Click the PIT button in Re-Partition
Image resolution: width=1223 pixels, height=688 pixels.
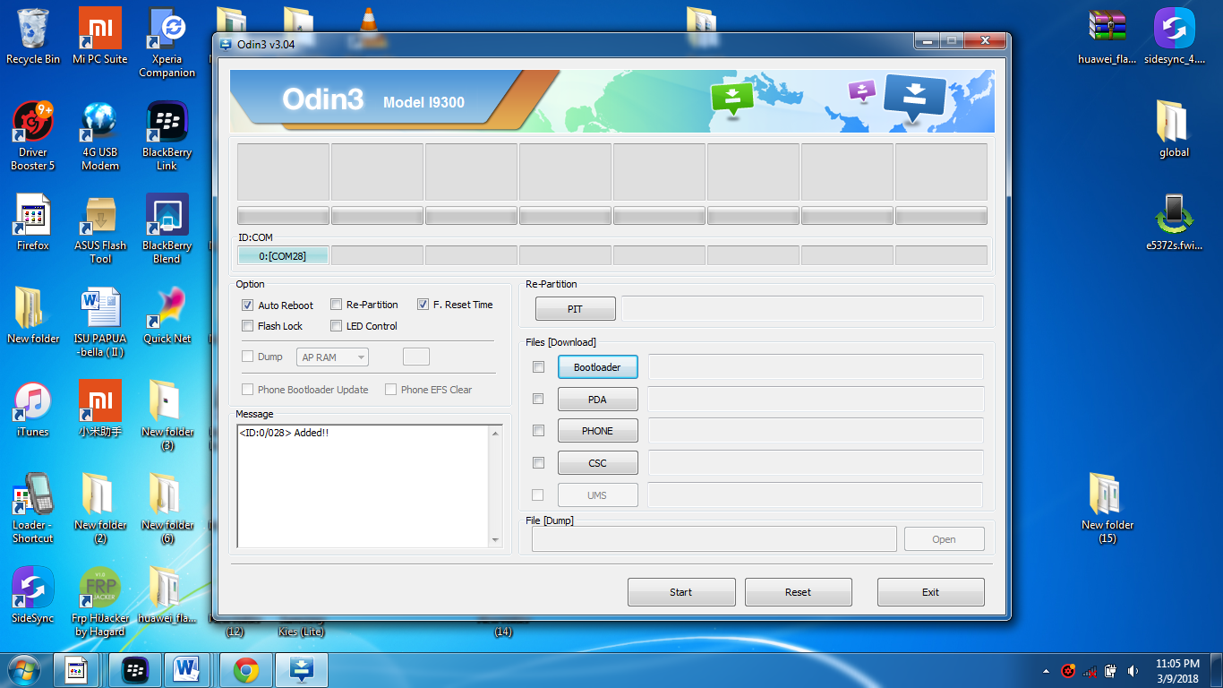[576, 309]
